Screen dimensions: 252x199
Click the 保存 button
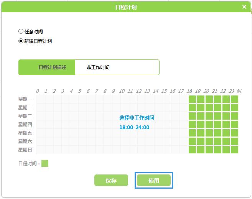click(111, 180)
